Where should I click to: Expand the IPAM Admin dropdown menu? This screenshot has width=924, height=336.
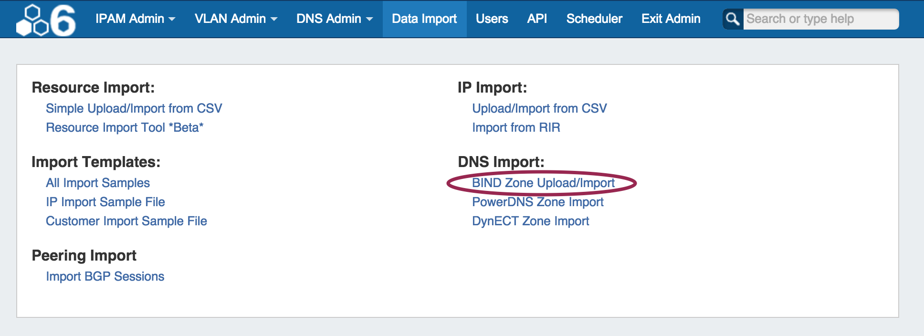(135, 19)
